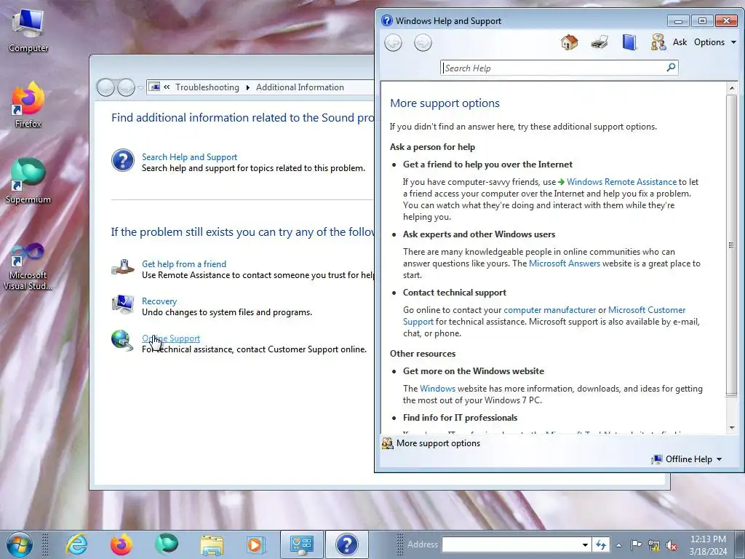
Task: Click the Address bar Go button
Action: [x=600, y=544]
